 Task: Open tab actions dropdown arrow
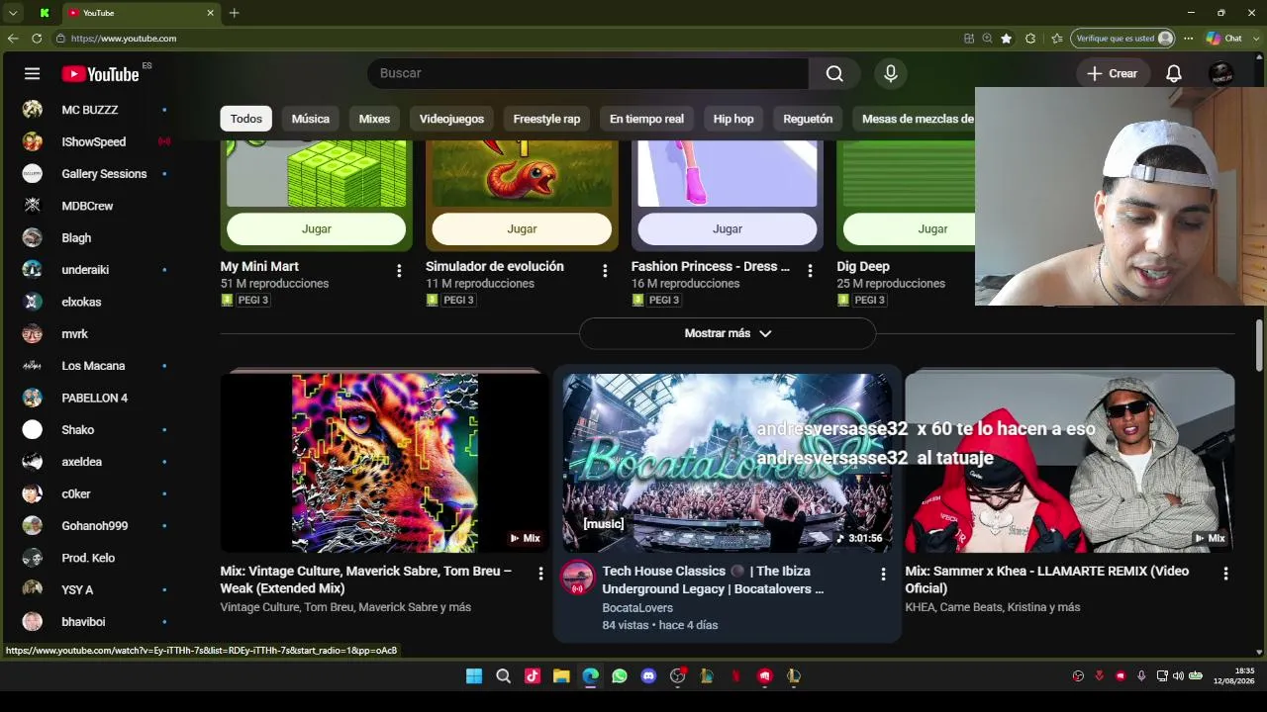(13, 13)
